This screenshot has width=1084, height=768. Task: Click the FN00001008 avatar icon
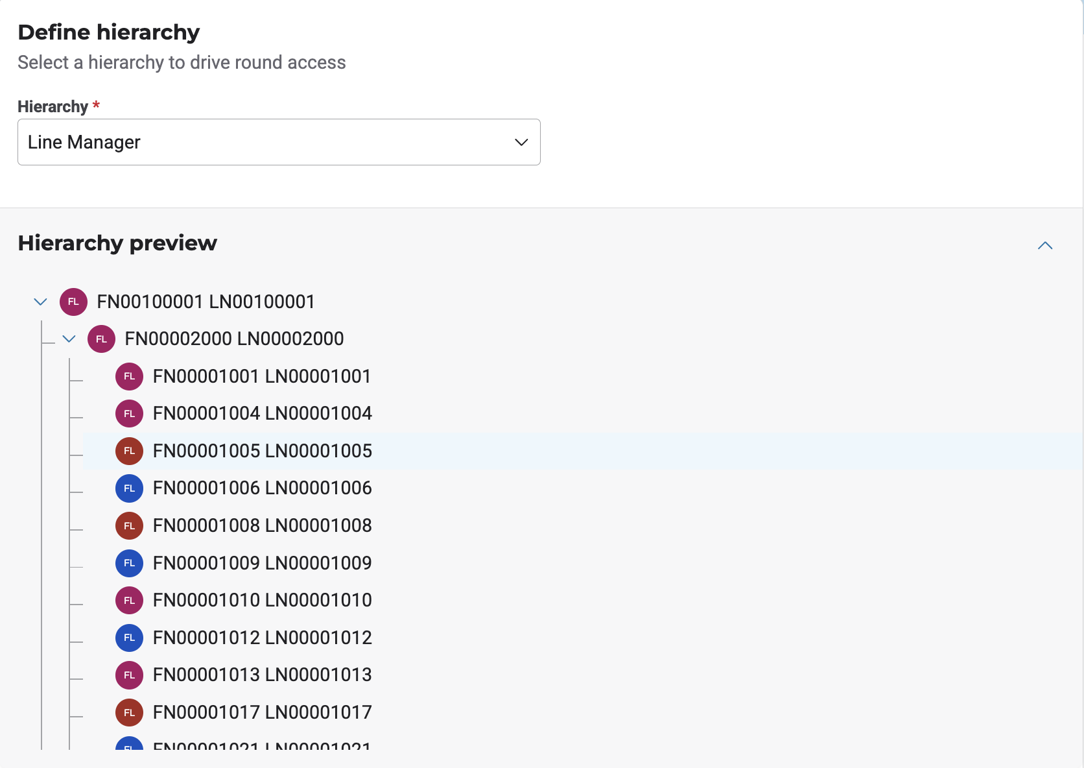(129, 525)
